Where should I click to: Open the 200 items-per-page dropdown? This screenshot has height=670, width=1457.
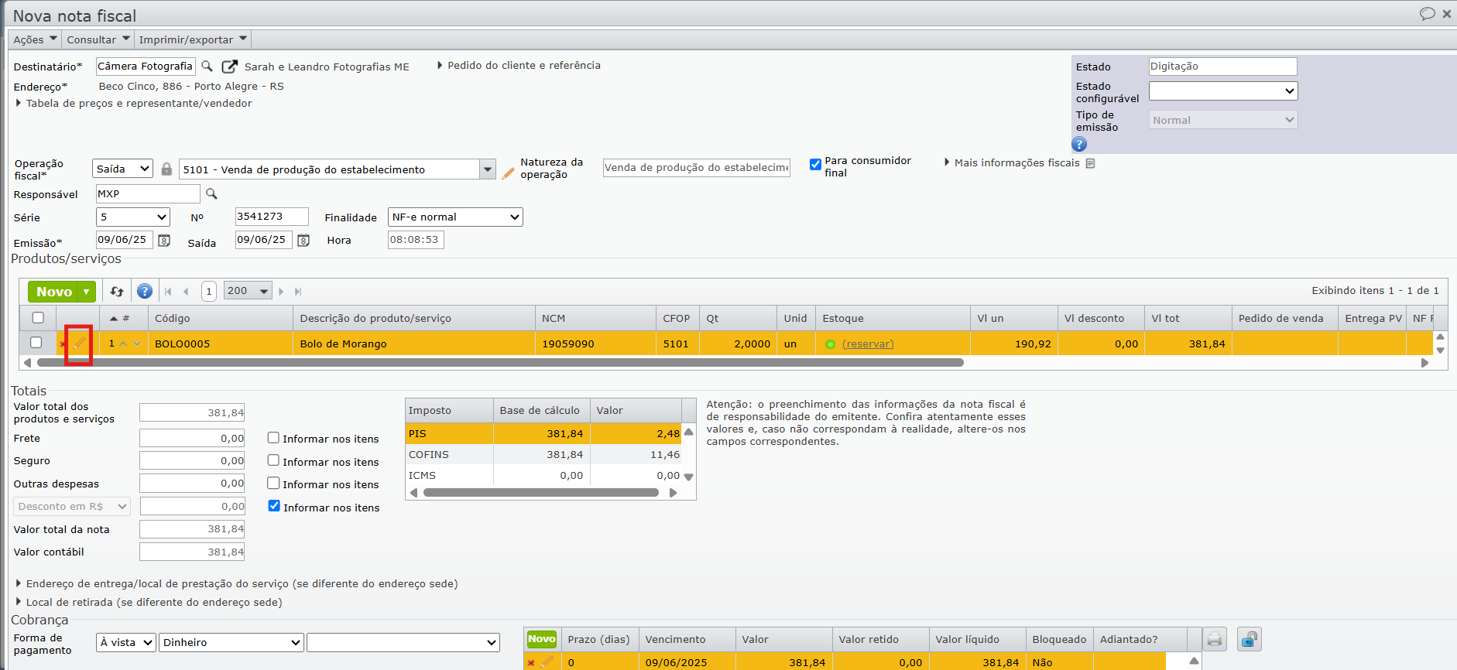coord(248,291)
